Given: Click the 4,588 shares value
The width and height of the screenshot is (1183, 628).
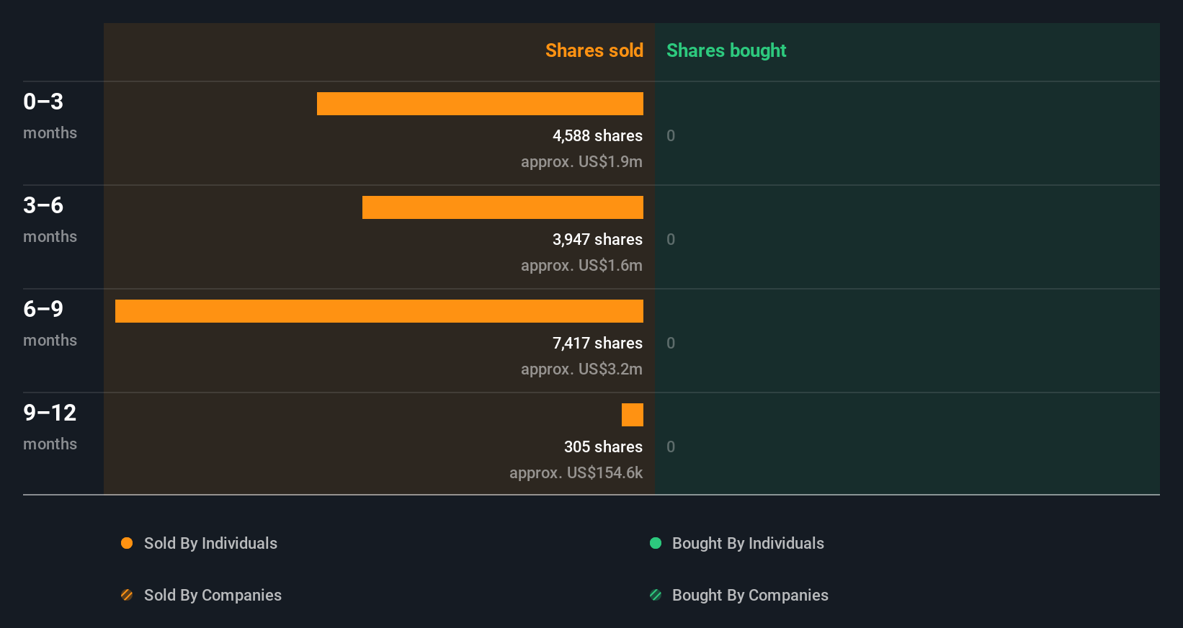Looking at the screenshot, I should (x=597, y=135).
